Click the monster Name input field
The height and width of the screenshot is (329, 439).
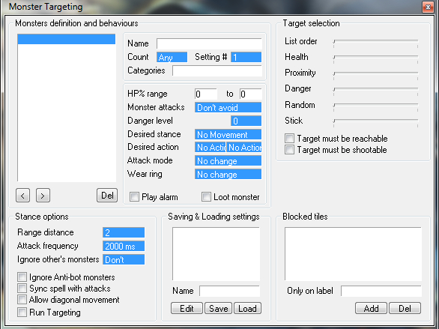click(209, 43)
